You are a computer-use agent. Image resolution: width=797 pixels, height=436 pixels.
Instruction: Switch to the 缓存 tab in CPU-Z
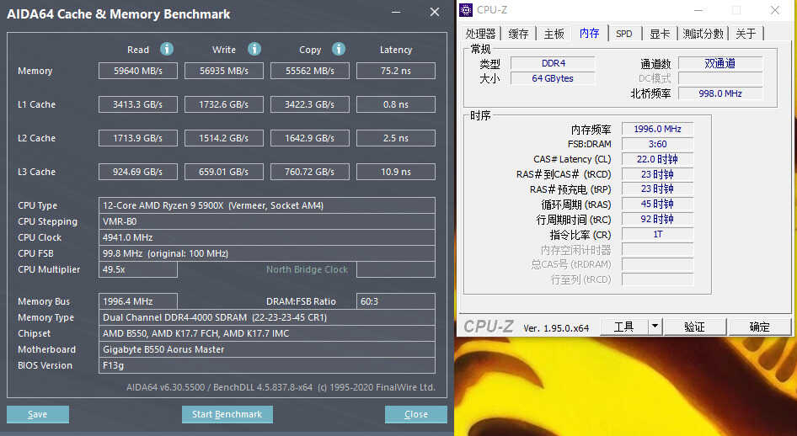tap(518, 34)
